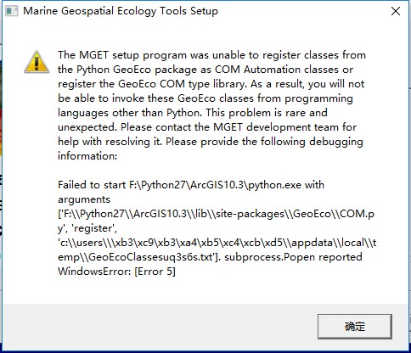This screenshot has width=411, height=353.
Task: Click the word information: ending the first paragraph
Action: coord(87,156)
